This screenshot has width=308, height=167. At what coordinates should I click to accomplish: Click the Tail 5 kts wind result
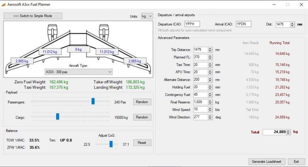pos(252,110)
